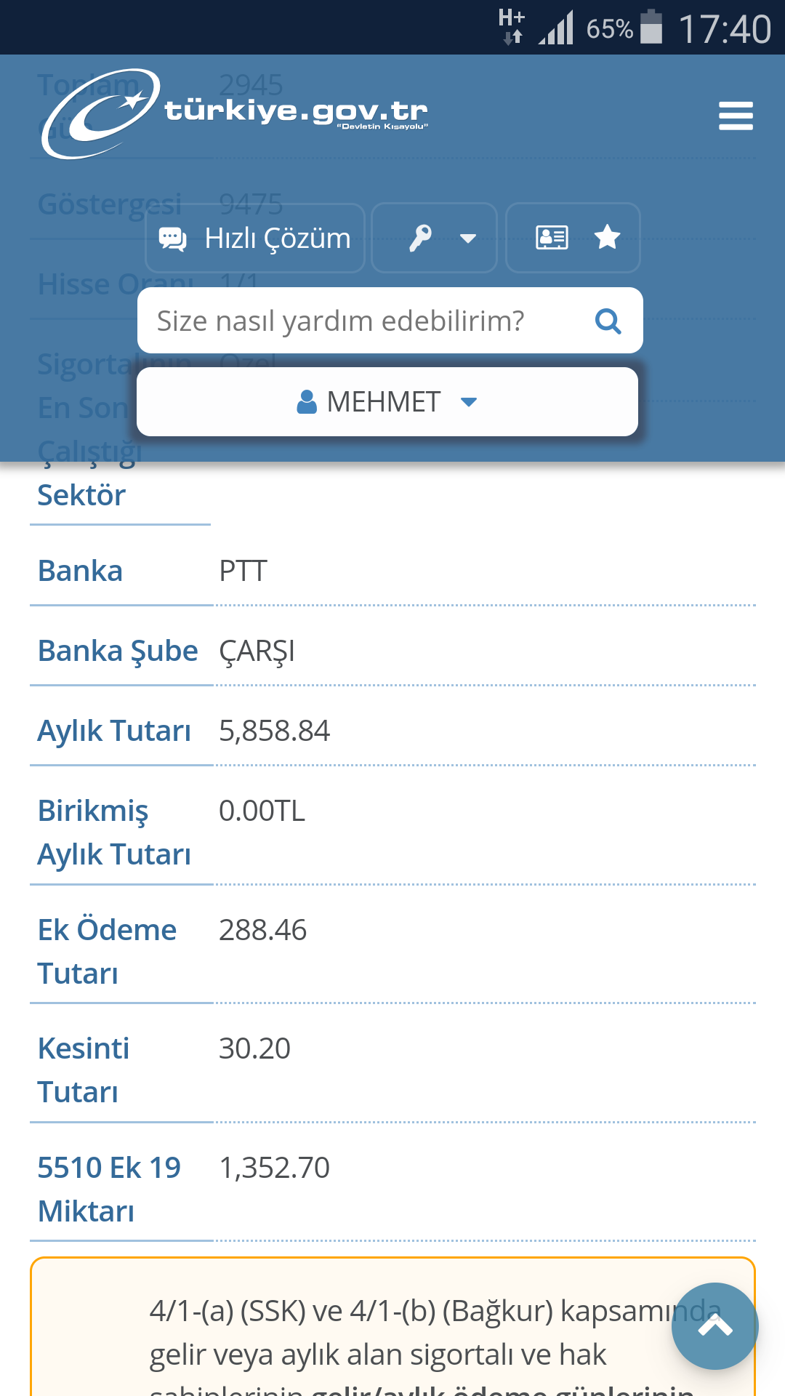Click the Banka Şube label
This screenshot has height=1396, width=785.
(x=118, y=651)
